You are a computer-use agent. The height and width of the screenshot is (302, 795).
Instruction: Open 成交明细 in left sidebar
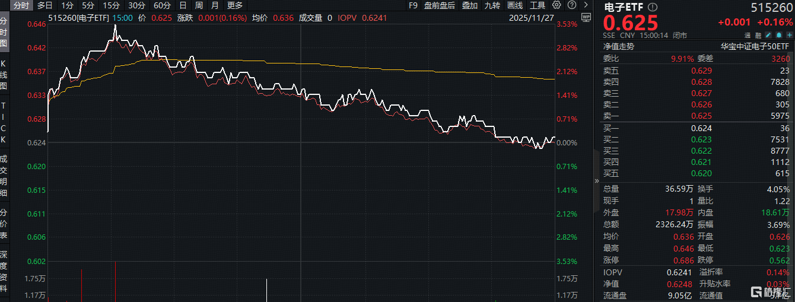pyautogui.click(x=4, y=176)
